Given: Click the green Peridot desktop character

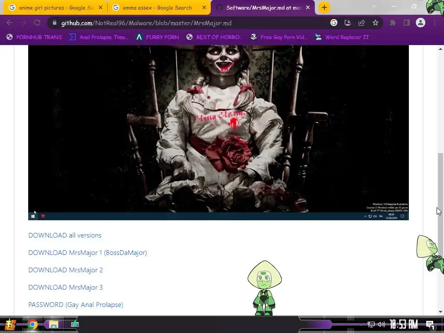Looking at the screenshot, I should coord(264,288).
